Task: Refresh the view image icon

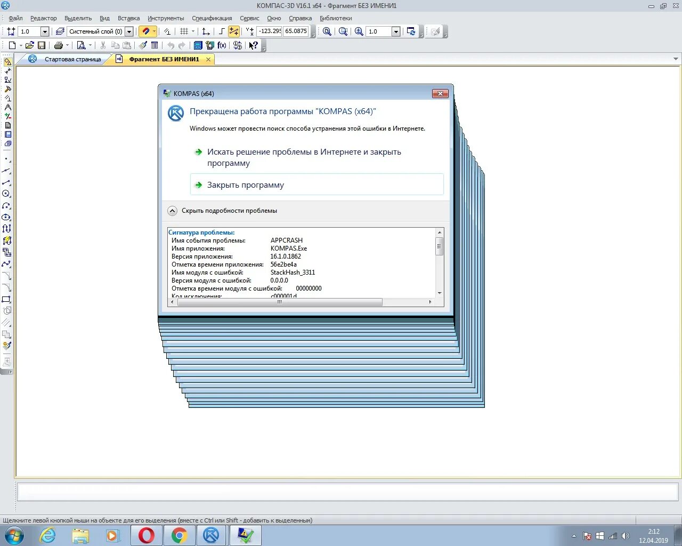Action: pos(411,31)
